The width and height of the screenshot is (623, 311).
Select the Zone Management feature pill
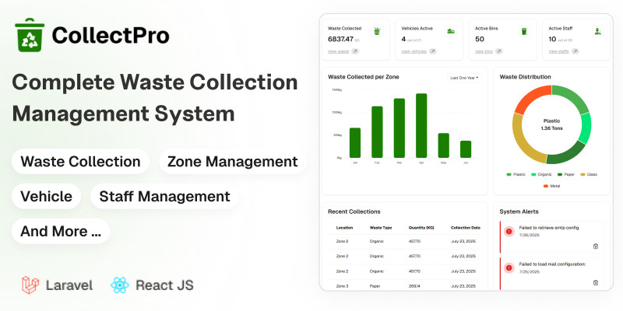[x=232, y=162]
